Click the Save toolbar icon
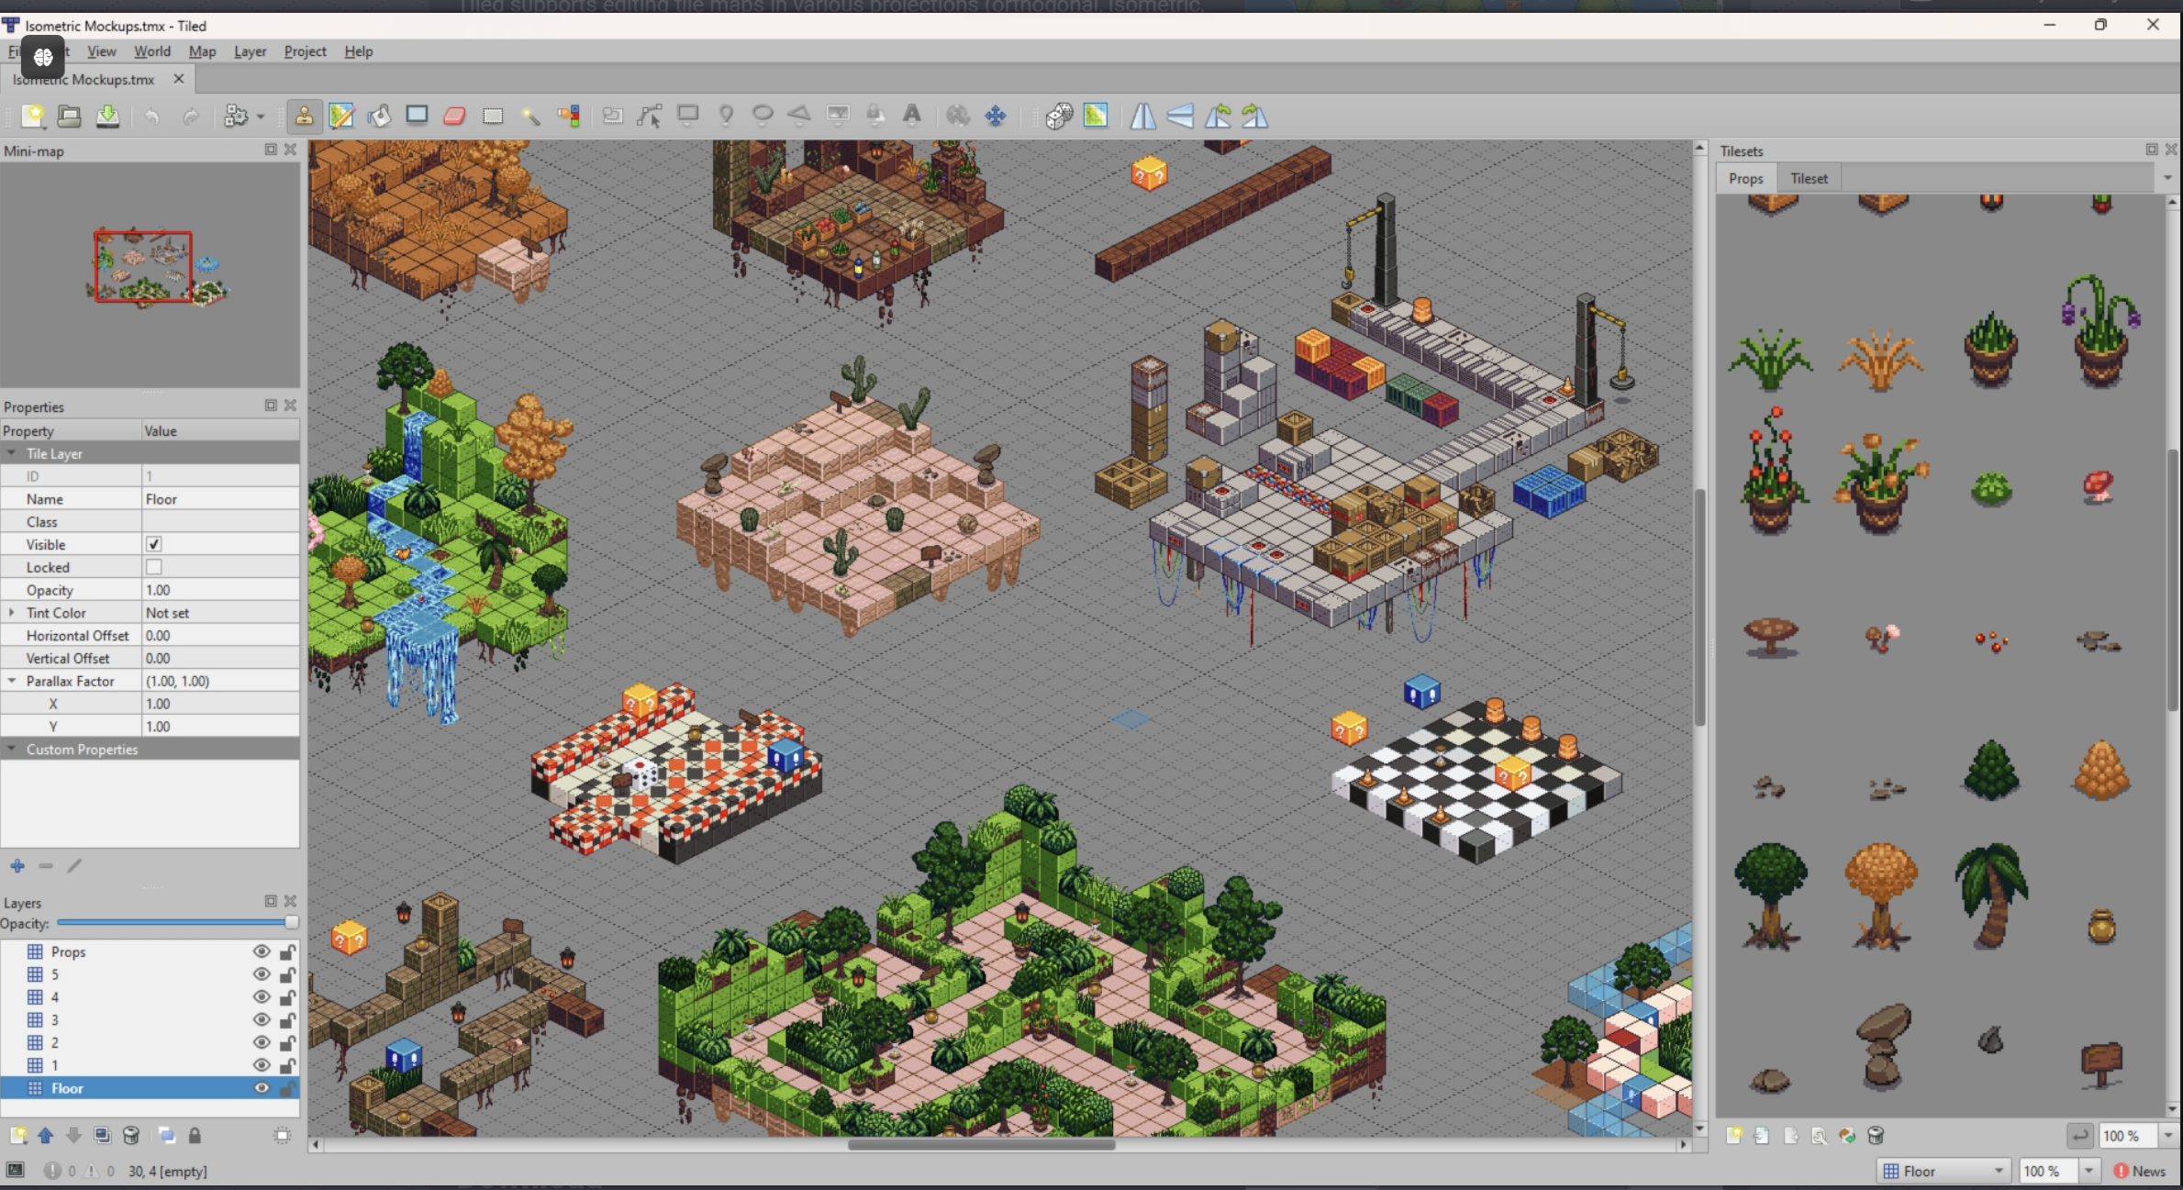Image resolution: width=2183 pixels, height=1190 pixels. point(107,116)
